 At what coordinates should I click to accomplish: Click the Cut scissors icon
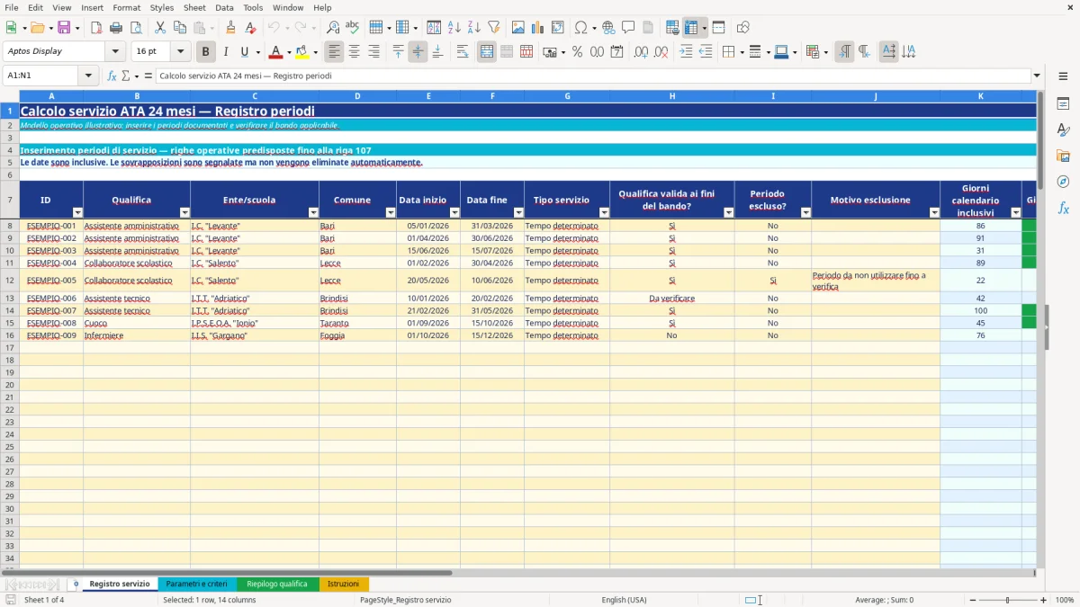pyautogui.click(x=160, y=28)
